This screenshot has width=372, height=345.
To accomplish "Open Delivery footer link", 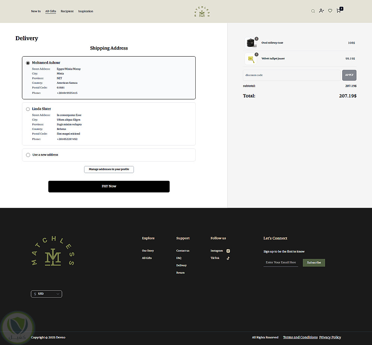I will pos(181,265).
